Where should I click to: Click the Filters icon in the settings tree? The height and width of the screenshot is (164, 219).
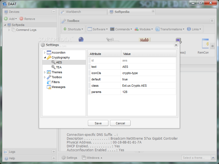tap(49, 82)
